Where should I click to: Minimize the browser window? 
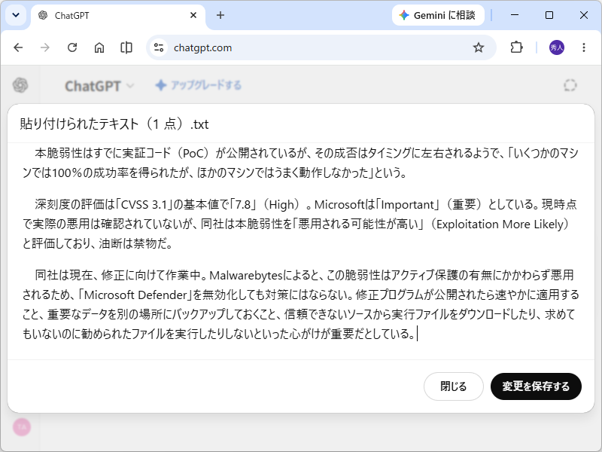515,15
